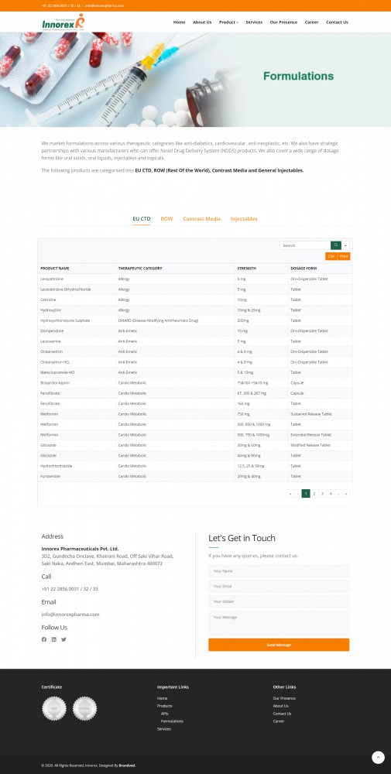Click the Send Message button
The height and width of the screenshot is (774, 391).
tap(279, 645)
